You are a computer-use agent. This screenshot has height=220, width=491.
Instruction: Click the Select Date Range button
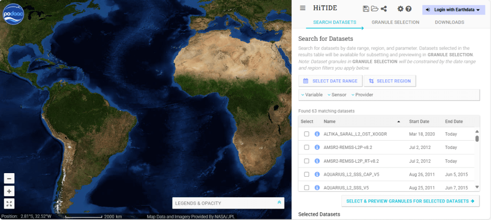[330, 81]
